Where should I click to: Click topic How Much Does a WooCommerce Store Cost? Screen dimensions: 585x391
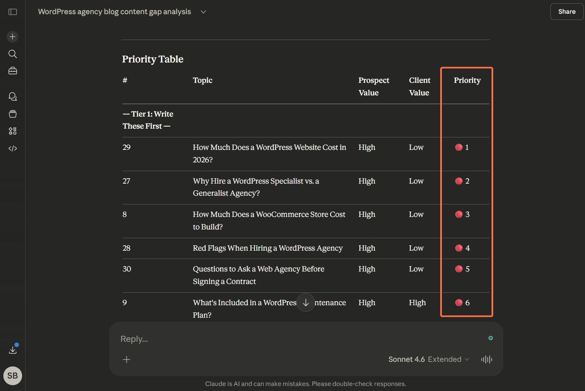click(269, 221)
